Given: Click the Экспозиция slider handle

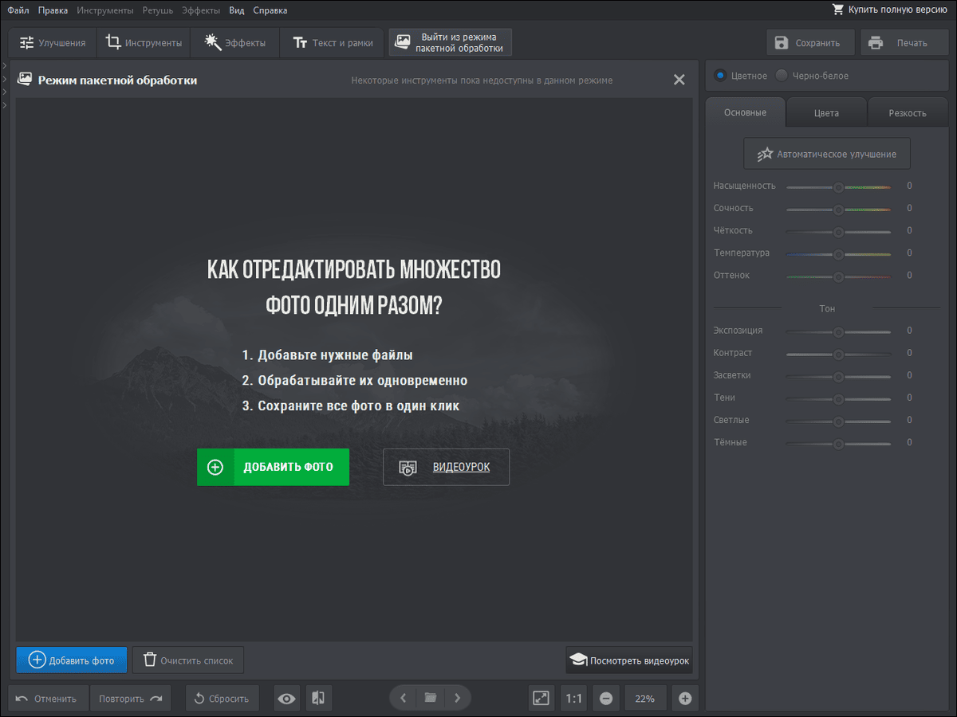Looking at the screenshot, I should click(838, 331).
